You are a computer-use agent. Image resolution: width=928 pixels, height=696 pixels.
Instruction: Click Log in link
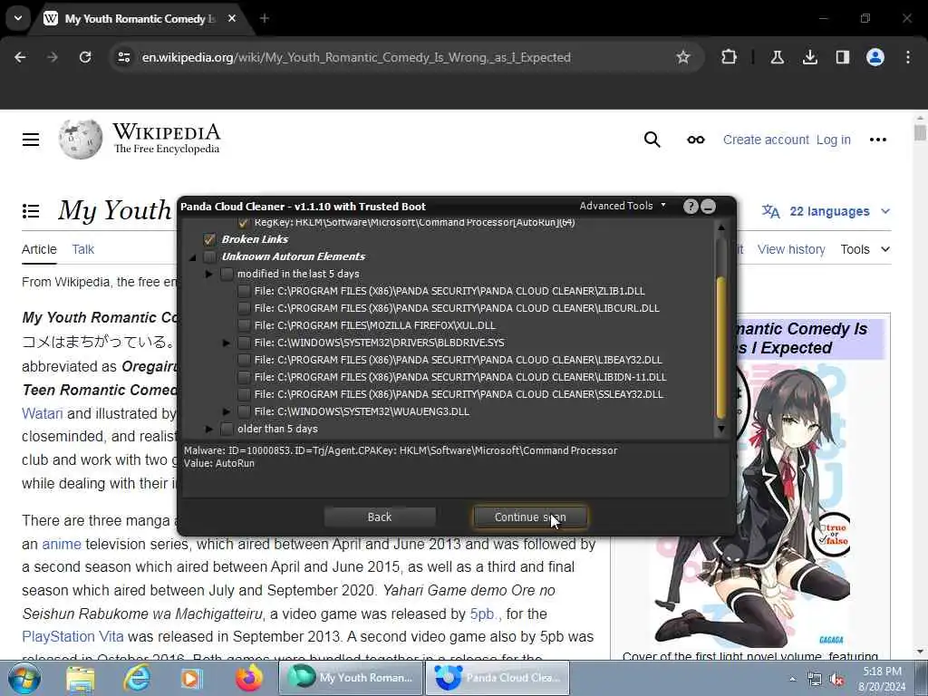(x=834, y=140)
